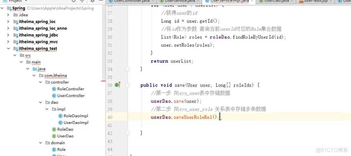Click 'saveUserRoleRel' on line 40
351x156 pixels.
[193, 117]
